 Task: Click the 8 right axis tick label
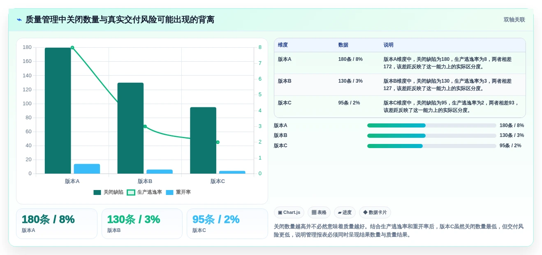pyautogui.click(x=260, y=47)
